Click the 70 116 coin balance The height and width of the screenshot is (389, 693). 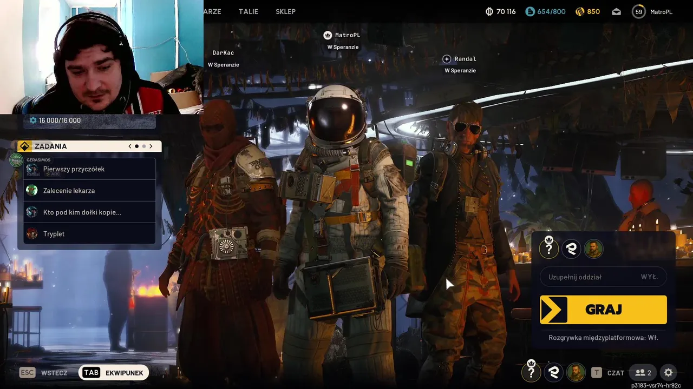(x=506, y=11)
